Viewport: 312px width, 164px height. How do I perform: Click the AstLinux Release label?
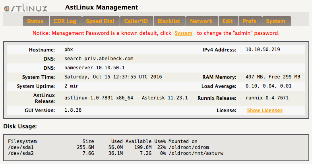point(44,98)
